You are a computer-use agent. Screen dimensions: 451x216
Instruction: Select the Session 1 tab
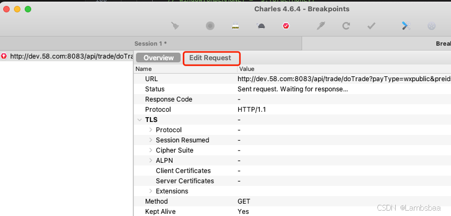(151, 44)
